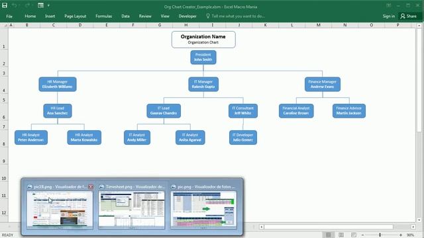Select the HR Analyst Peter Anderson box
The width and height of the screenshot is (424, 238).
coord(31,138)
